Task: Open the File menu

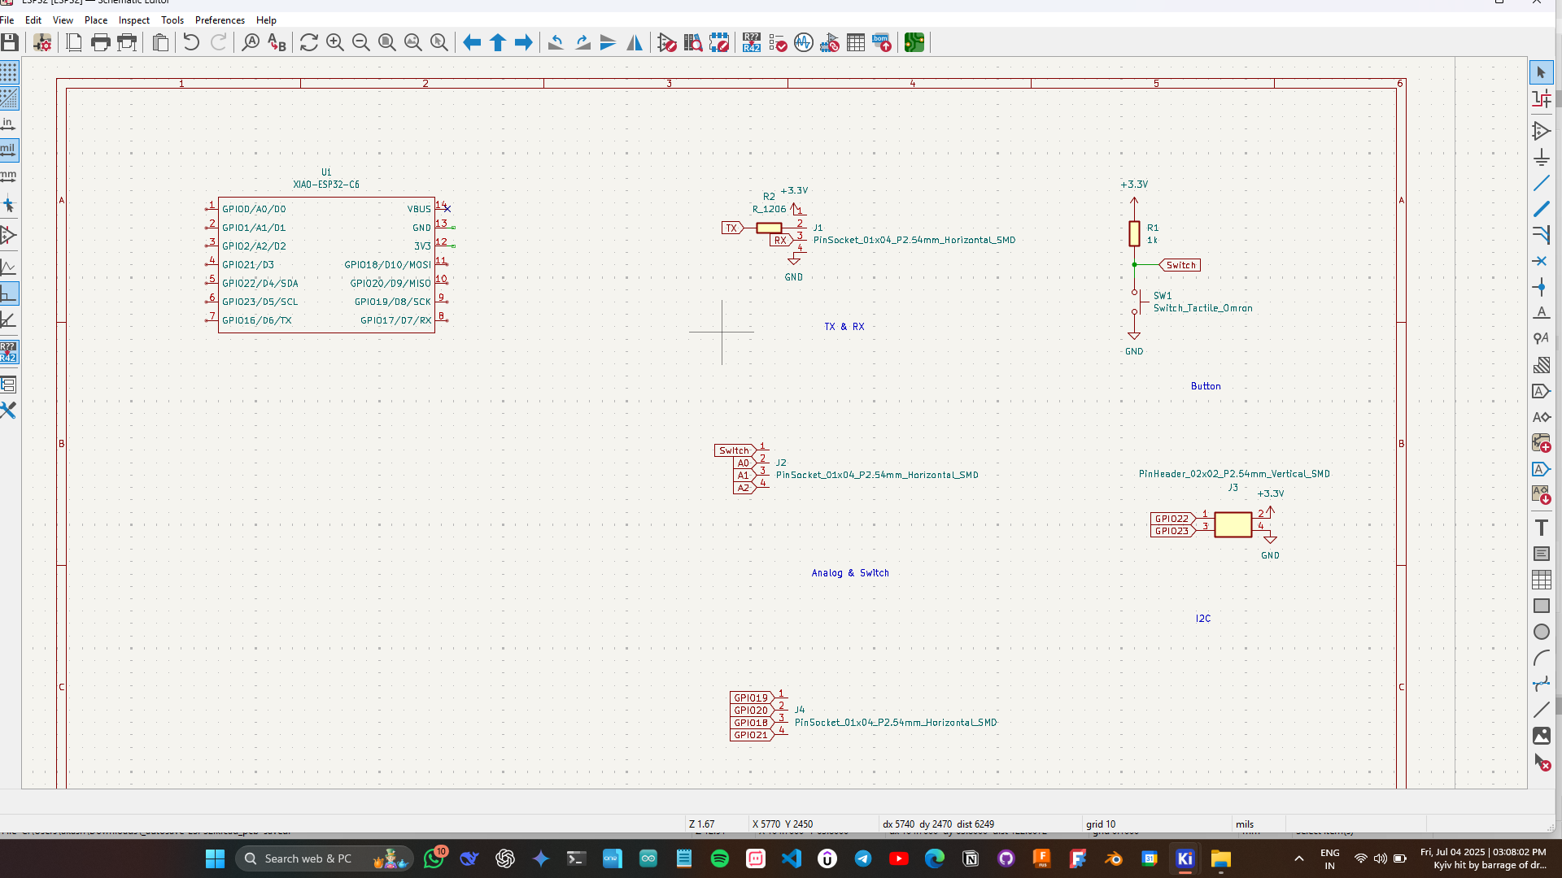Action: pos(7,20)
